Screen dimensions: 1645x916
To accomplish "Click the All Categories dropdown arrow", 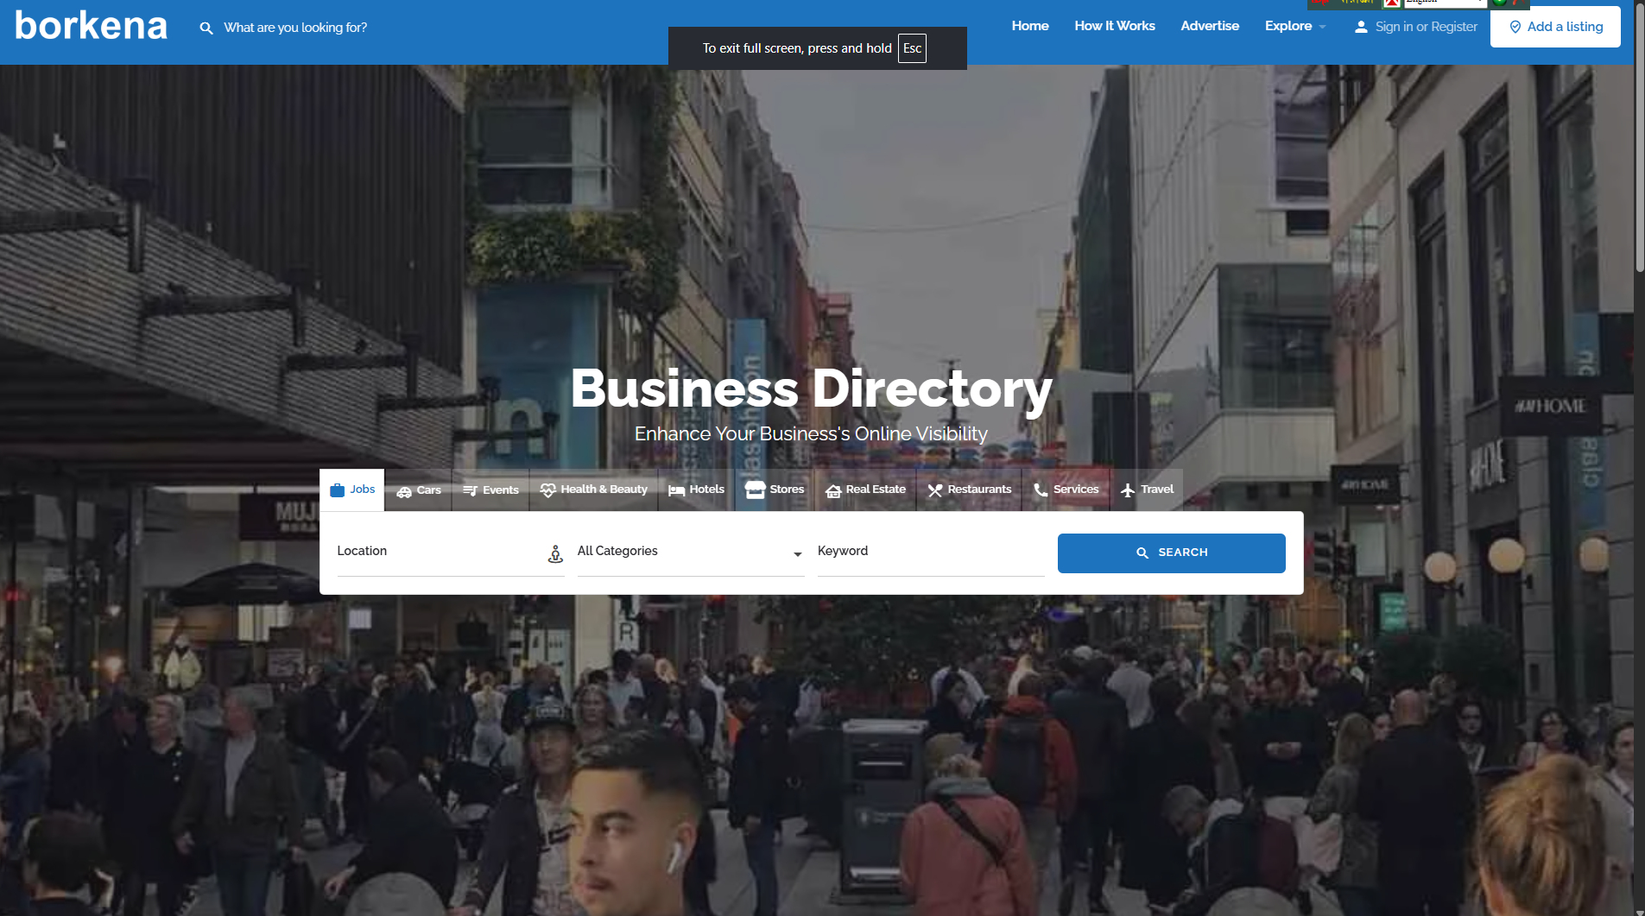I will point(797,554).
